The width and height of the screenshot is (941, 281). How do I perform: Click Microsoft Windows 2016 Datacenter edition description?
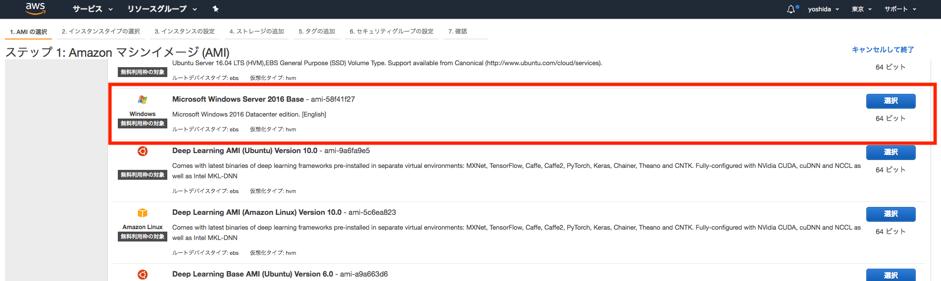point(249,115)
